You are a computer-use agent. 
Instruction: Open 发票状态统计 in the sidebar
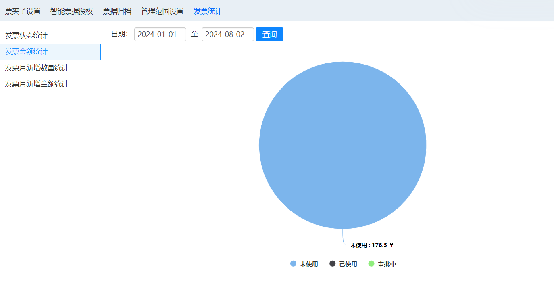pos(26,35)
